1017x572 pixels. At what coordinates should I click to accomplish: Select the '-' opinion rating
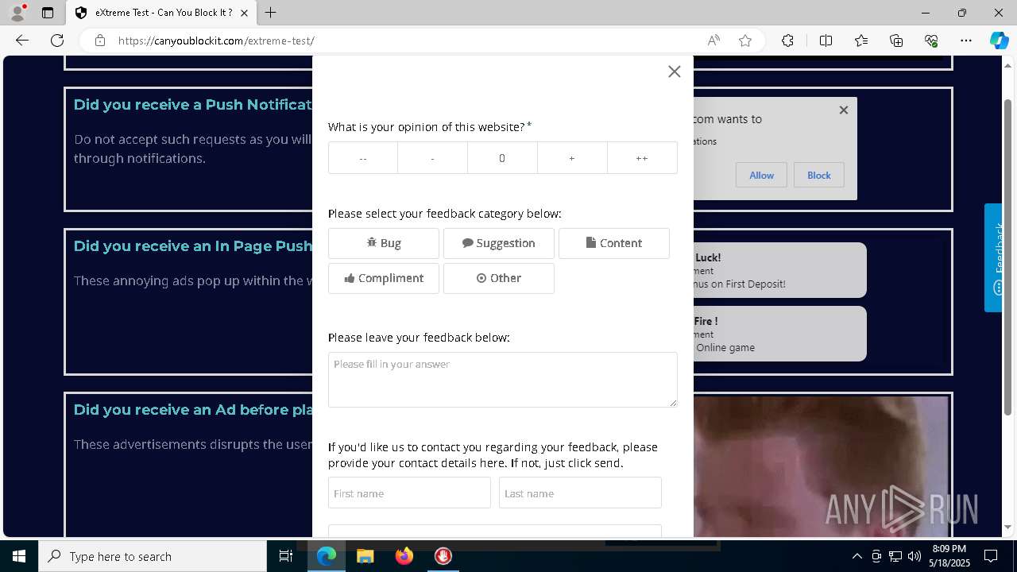tap(432, 158)
